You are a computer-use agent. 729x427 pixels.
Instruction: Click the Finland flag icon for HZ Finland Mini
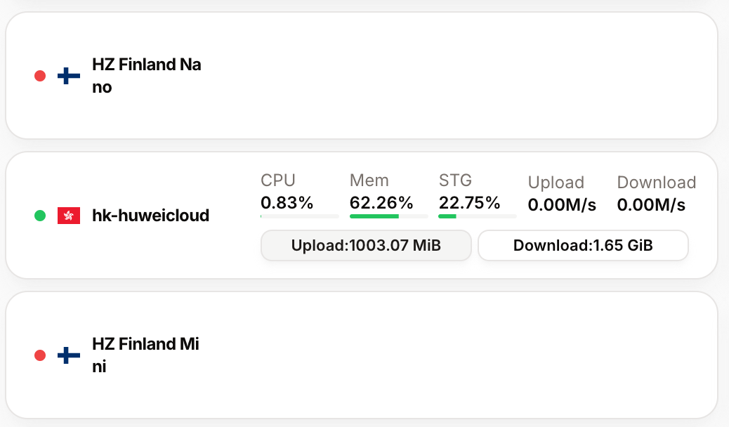pyautogui.click(x=69, y=355)
